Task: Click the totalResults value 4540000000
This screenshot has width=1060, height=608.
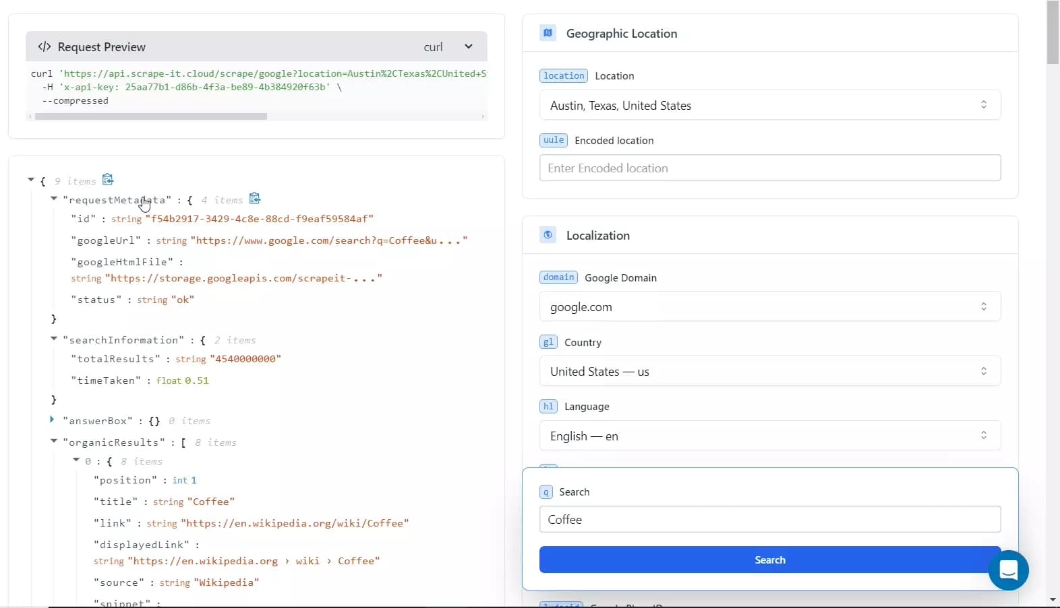Action: click(x=245, y=359)
